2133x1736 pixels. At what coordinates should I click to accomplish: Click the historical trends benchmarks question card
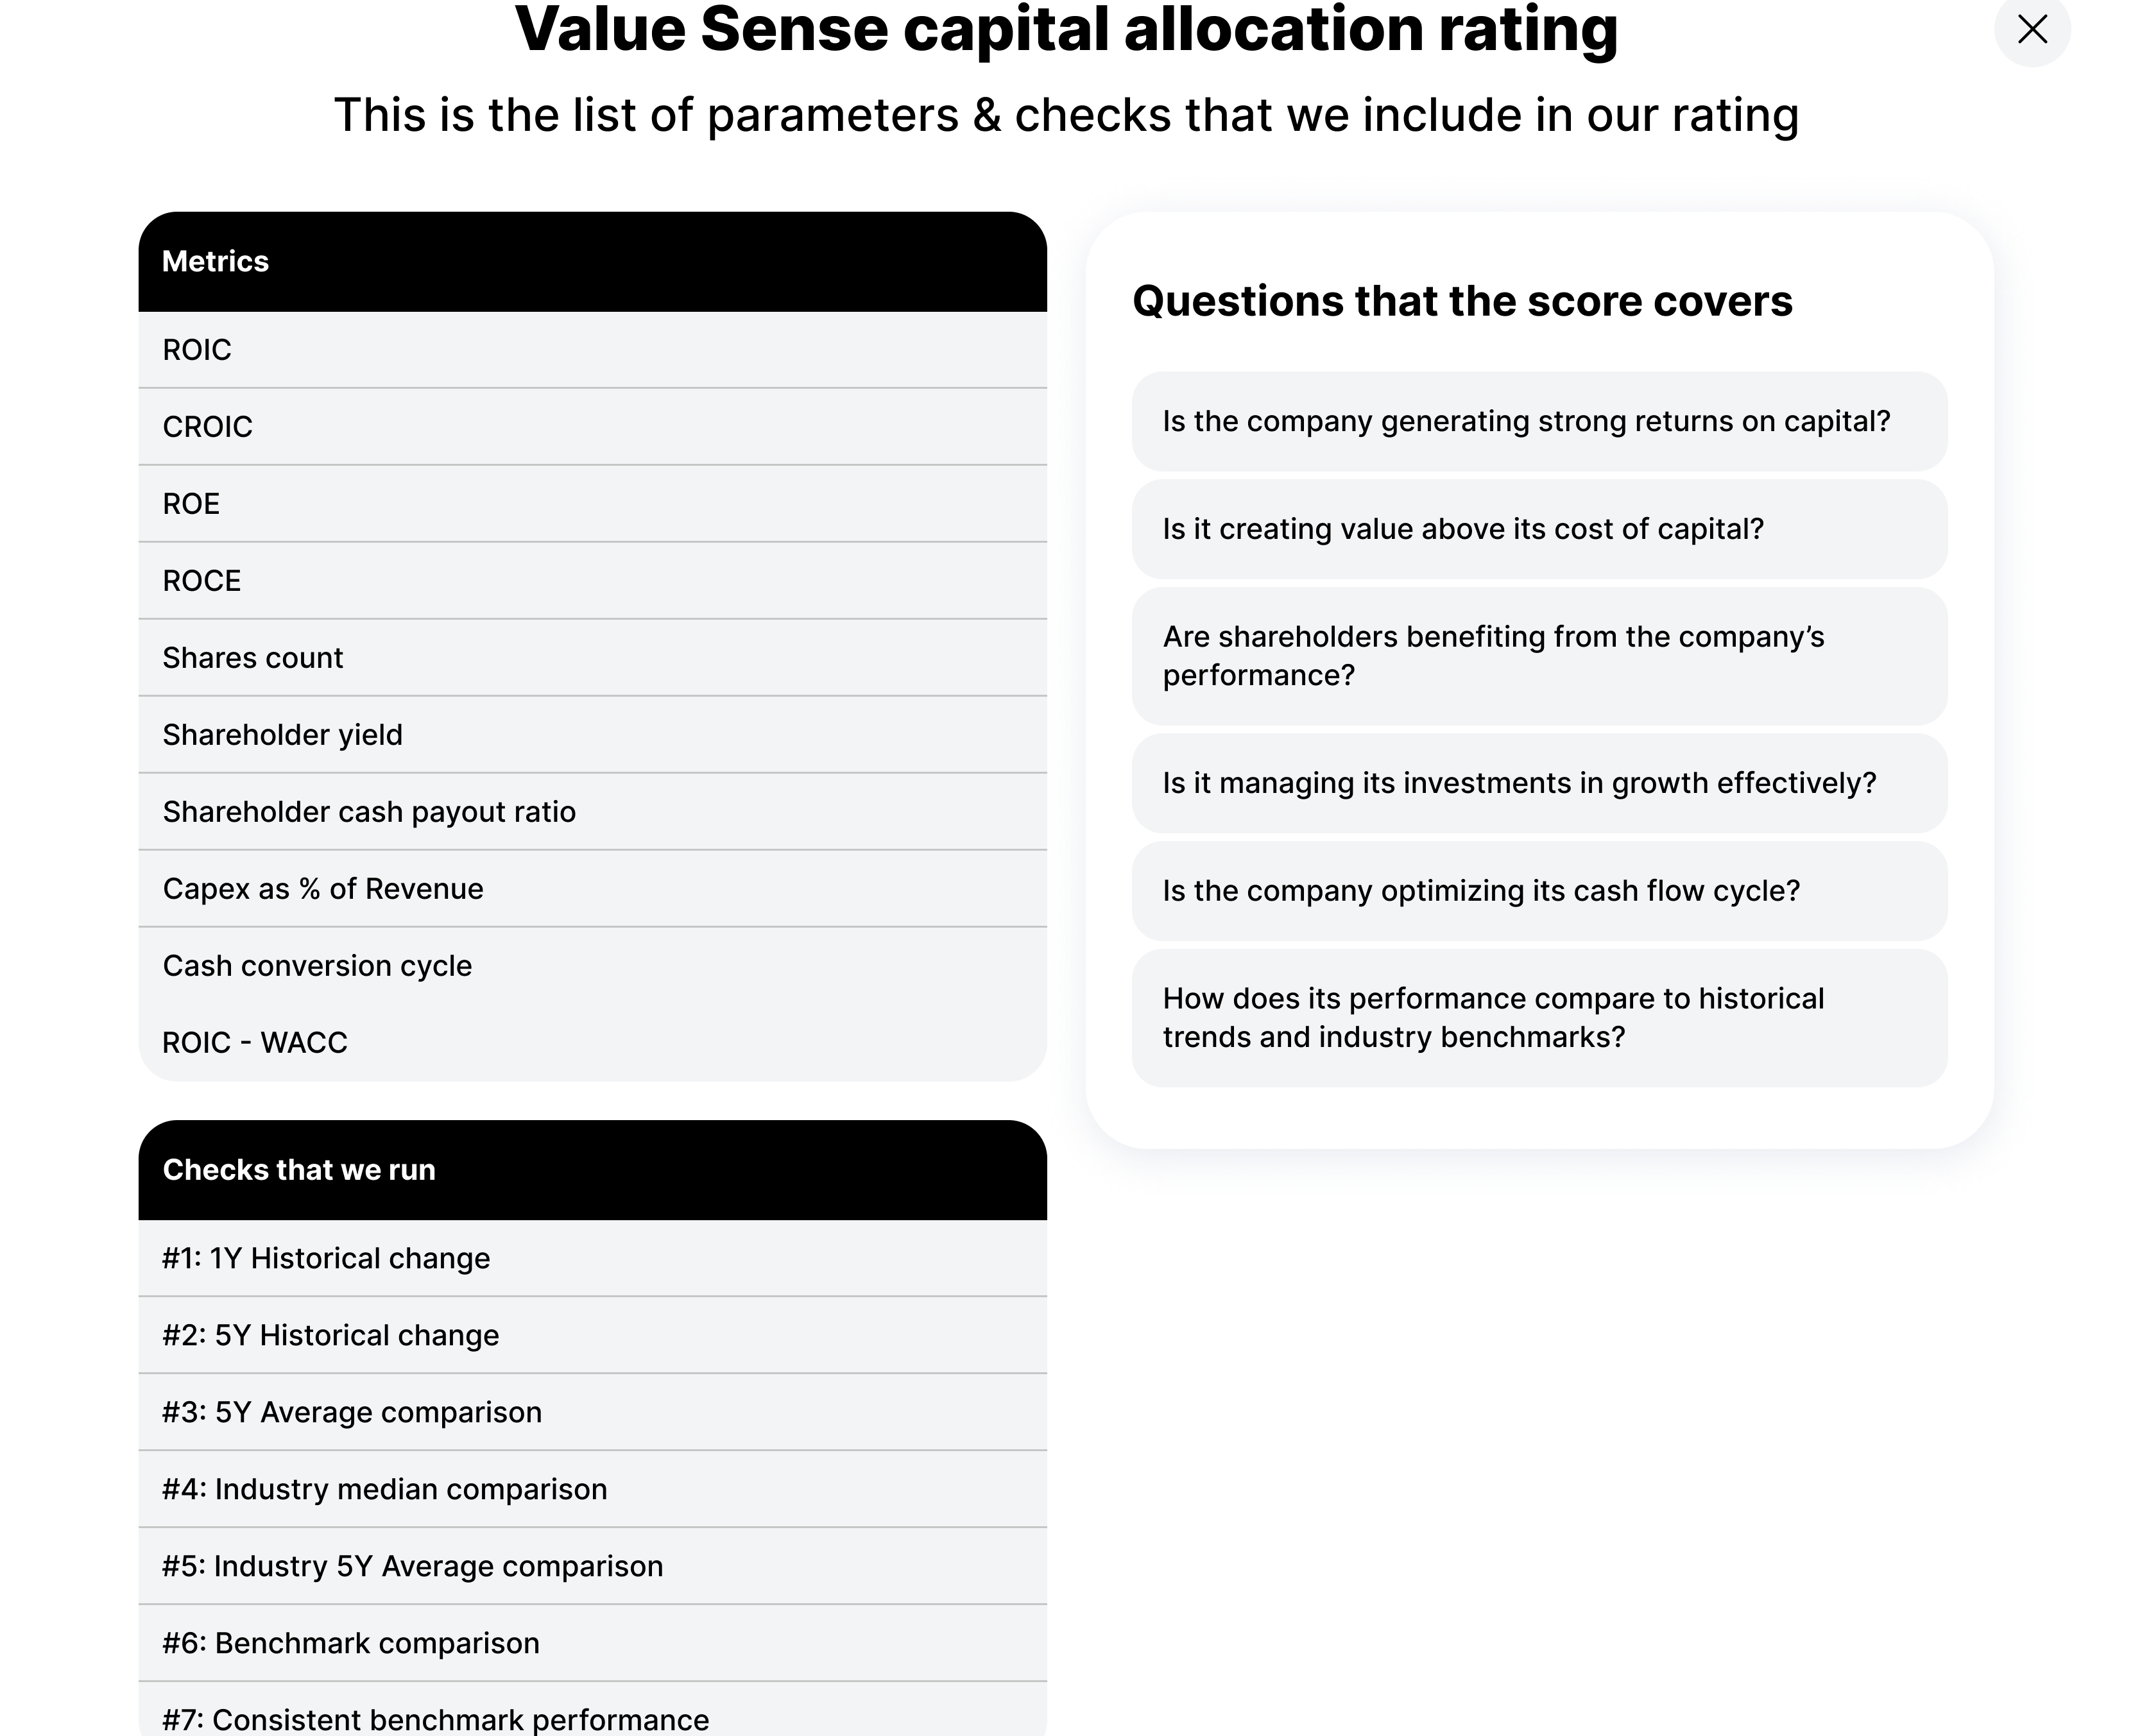[1538, 1017]
